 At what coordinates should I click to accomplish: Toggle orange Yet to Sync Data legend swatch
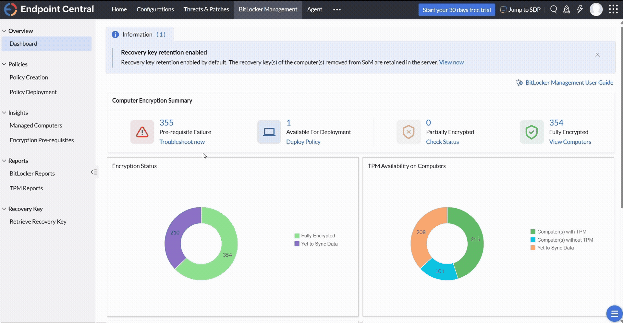pyautogui.click(x=533, y=248)
